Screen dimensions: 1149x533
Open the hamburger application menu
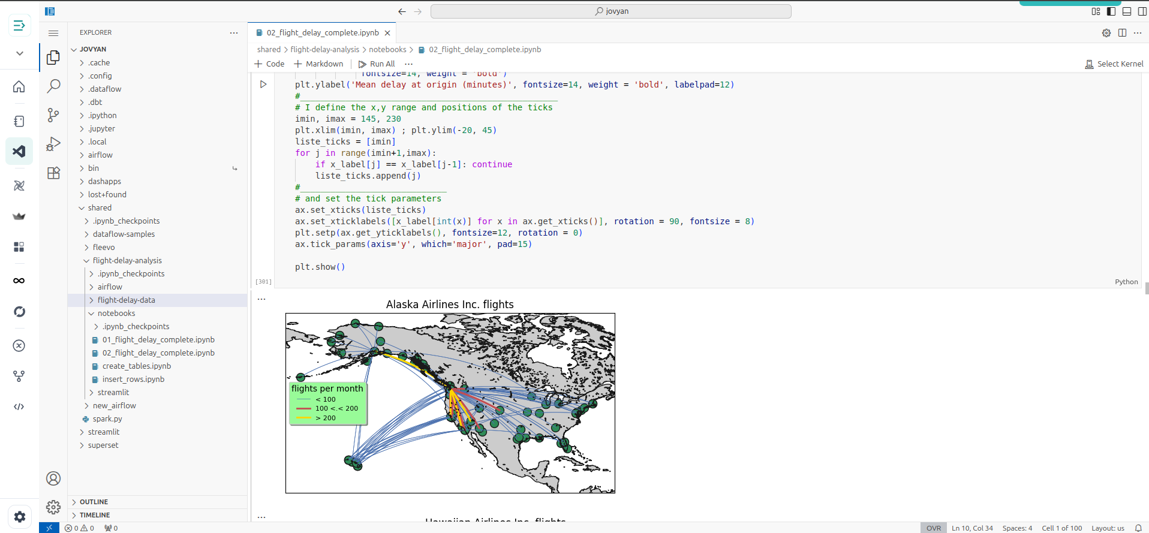click(53, 33)
